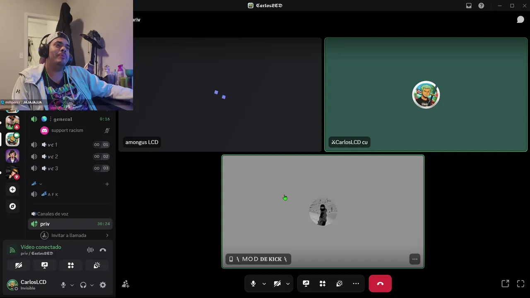Disconnect using the sidebar phone icon
Image resolution: width=530 pixels, height=298 pixels.
[103, 250]
